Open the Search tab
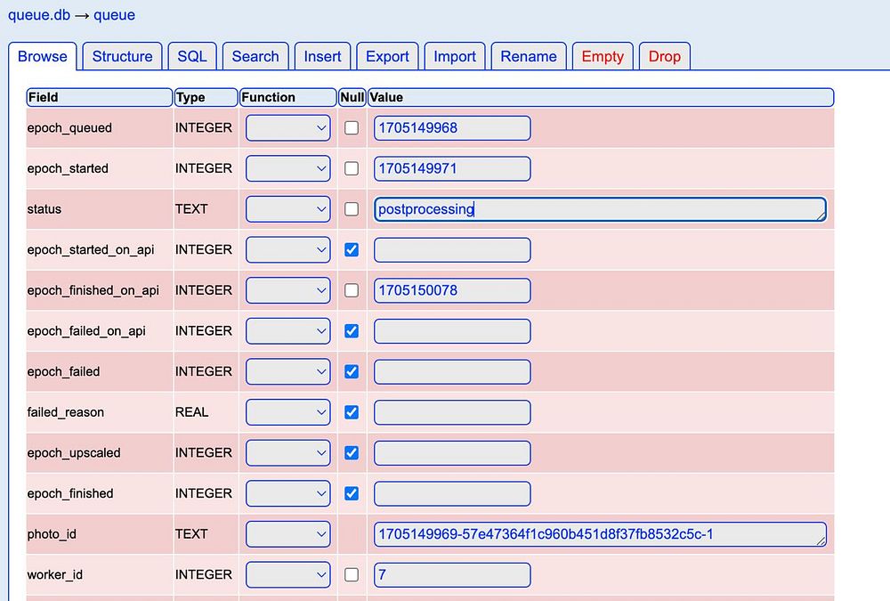Image resolution: width=890 pixels, height=601 pixels. (255, 56)
